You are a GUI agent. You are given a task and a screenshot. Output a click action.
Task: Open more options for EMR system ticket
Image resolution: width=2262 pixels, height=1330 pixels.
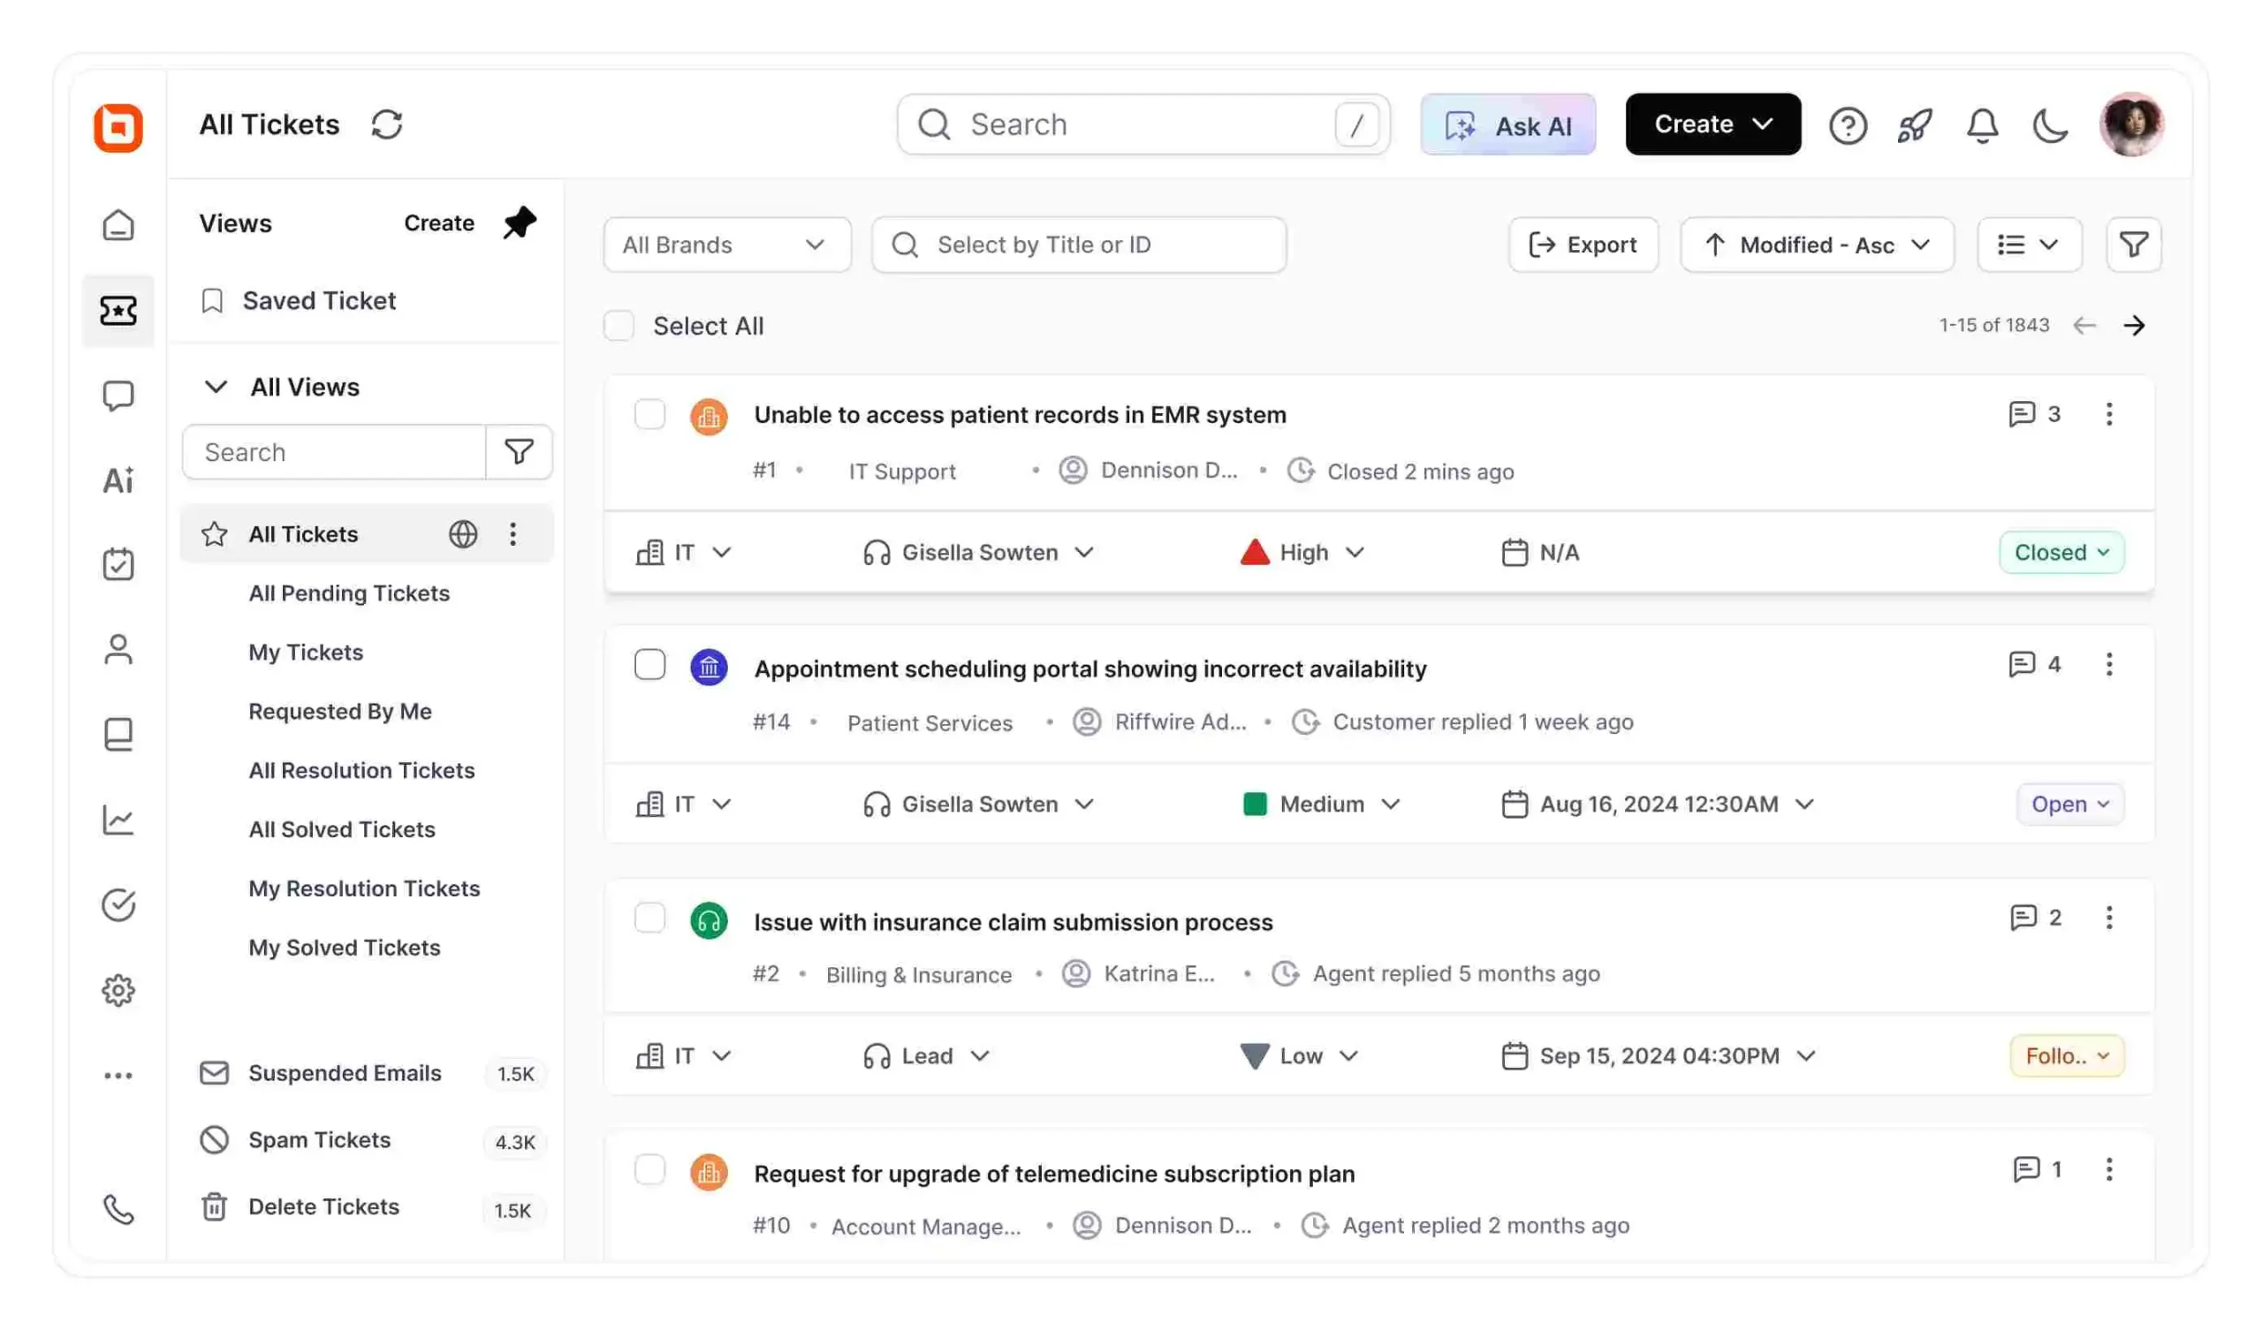[x=2109, y=413]
